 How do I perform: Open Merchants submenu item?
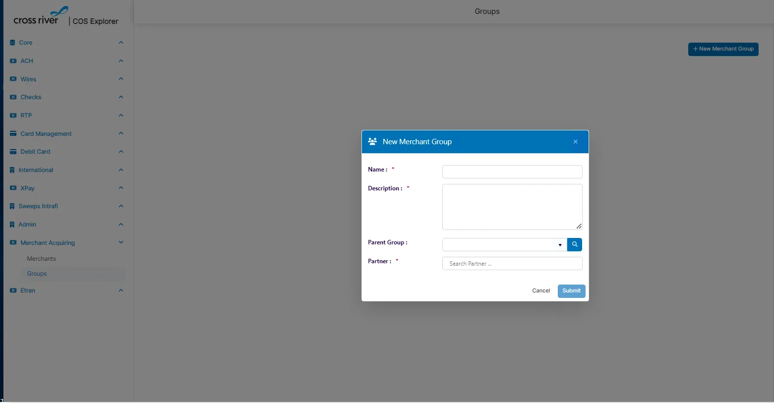coord(42,259)
